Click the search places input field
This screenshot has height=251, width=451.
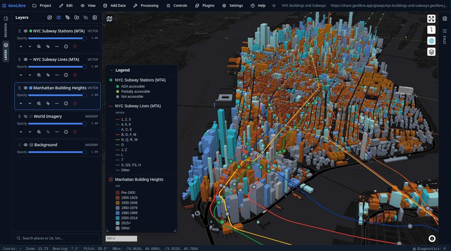(x=57, y=238)
